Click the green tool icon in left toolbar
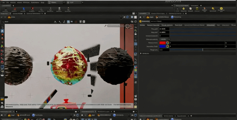The image size is (237, 120). click(x=2, y=46)
